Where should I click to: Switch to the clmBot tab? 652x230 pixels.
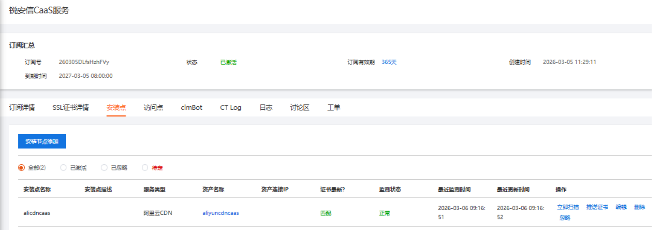coord(192,107)
